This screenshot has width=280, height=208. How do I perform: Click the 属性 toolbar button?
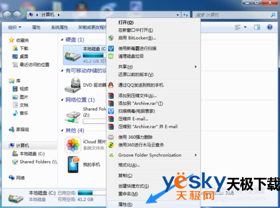[x=36, y=27]
